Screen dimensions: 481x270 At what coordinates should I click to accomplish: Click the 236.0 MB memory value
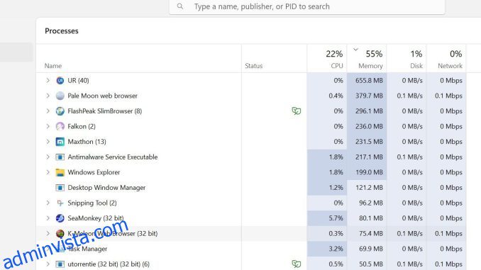tap(369, 127)
